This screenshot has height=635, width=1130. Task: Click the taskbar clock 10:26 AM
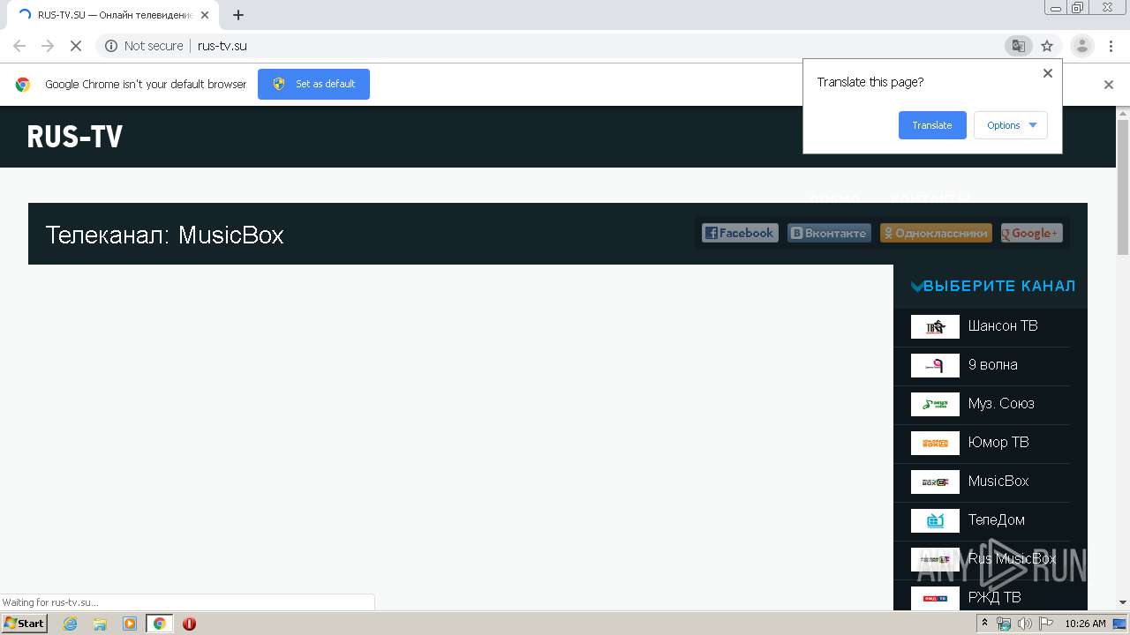1085,624
